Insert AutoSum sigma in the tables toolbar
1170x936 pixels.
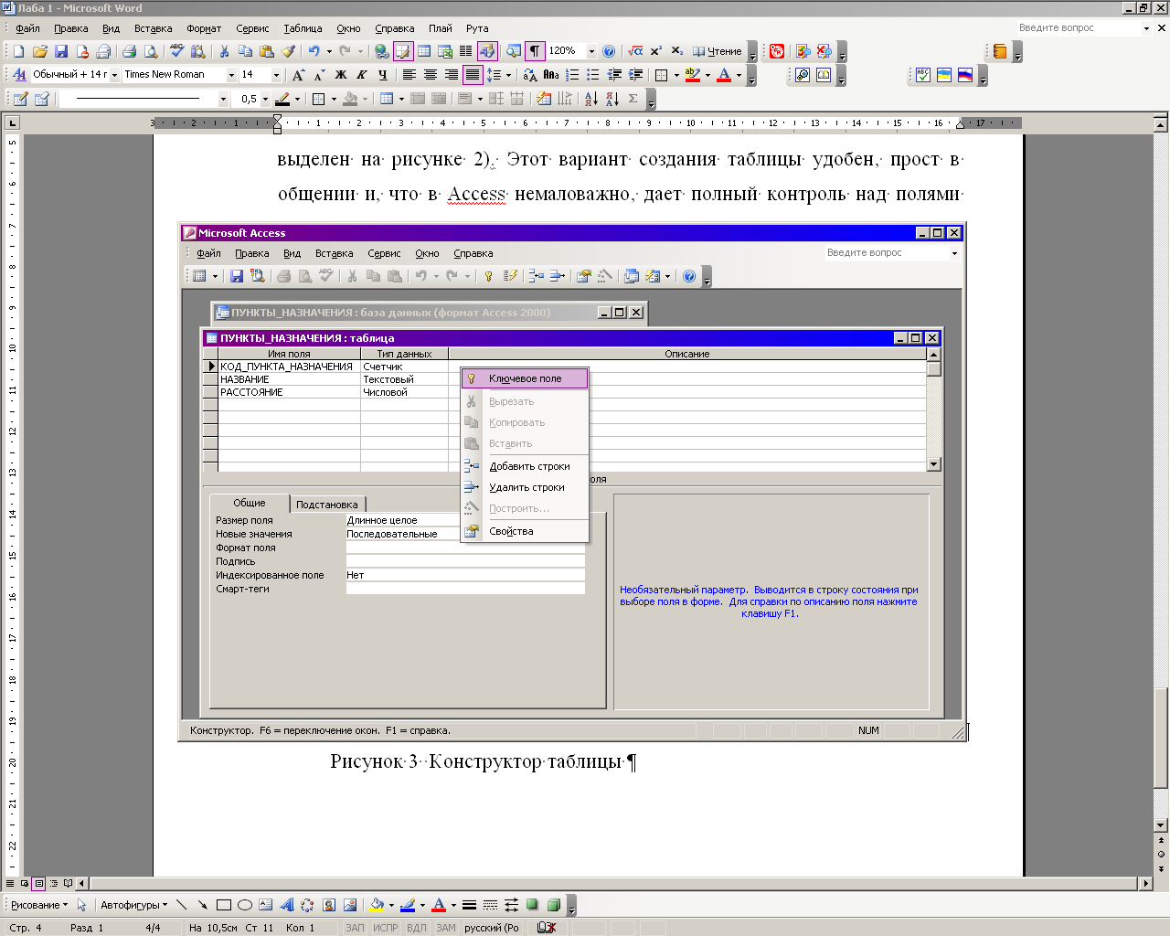tap(633, 99)
